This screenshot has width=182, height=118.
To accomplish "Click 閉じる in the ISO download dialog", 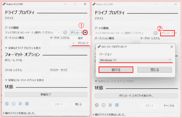I will [x=155, y=70].
